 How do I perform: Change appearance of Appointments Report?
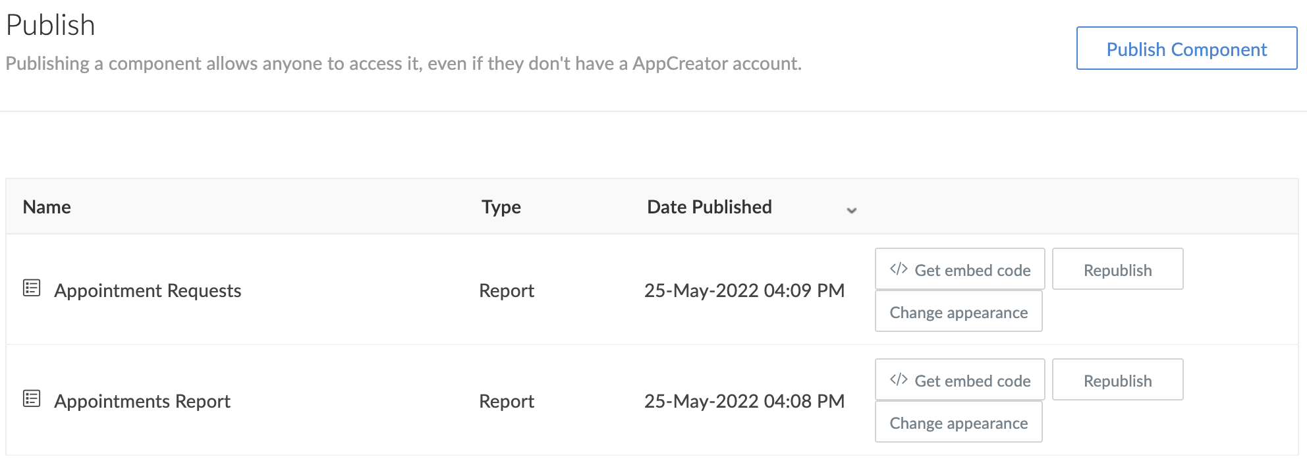[958, 423]
